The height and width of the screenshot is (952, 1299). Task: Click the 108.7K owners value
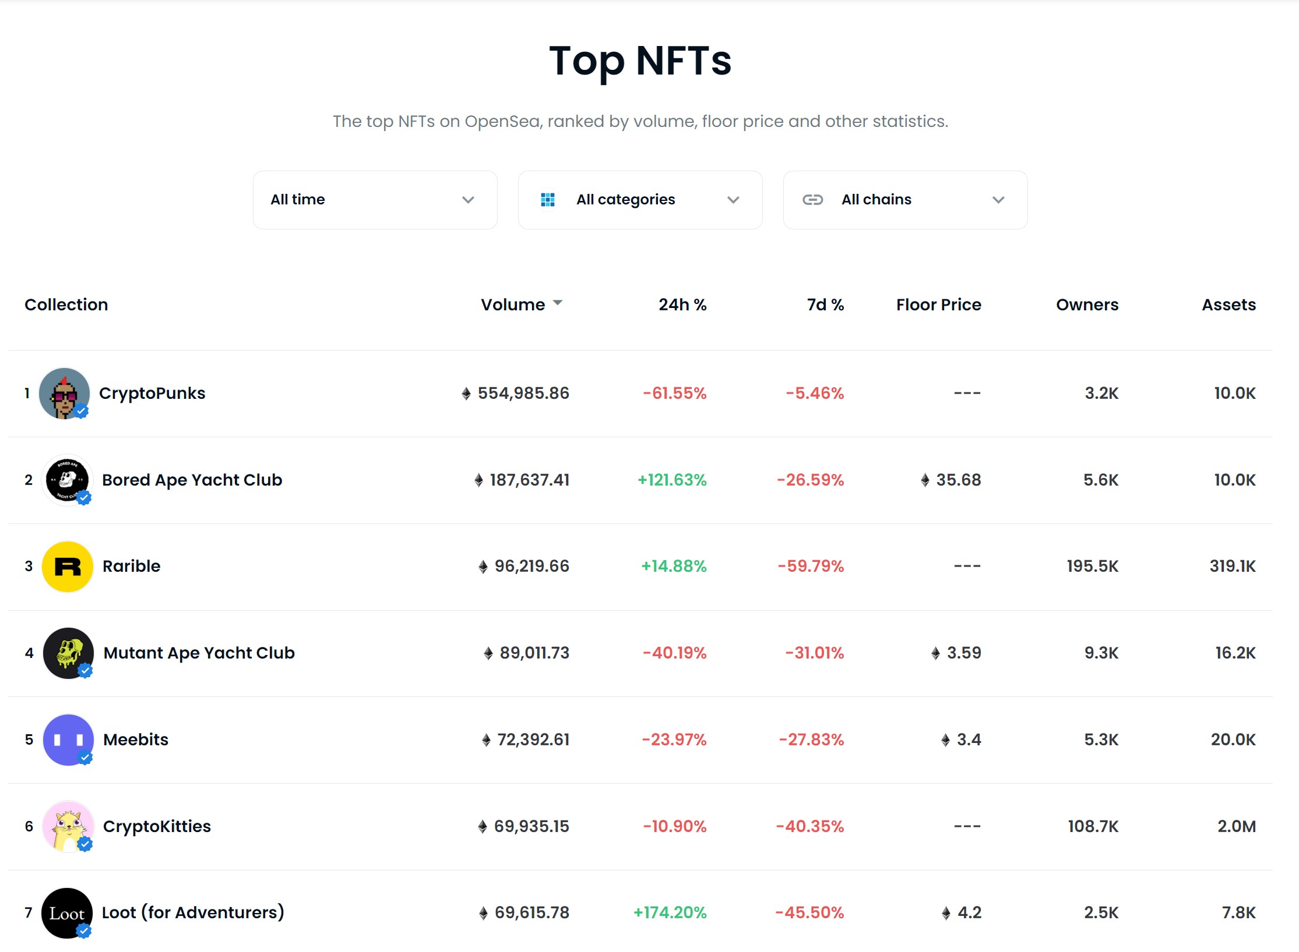[x=1093, y=826]
